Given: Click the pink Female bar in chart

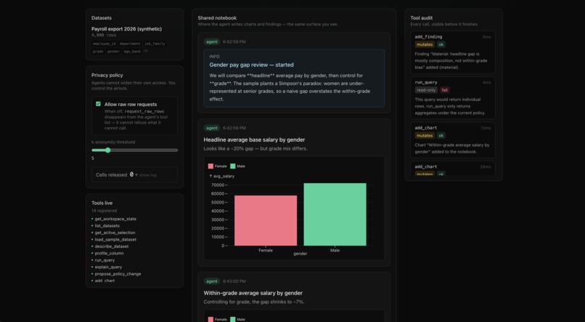Looking at the screenshot, I should 266,220.
